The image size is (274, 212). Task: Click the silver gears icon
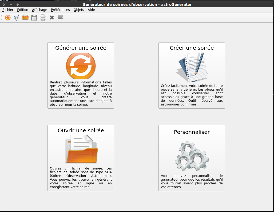point(192,156)
